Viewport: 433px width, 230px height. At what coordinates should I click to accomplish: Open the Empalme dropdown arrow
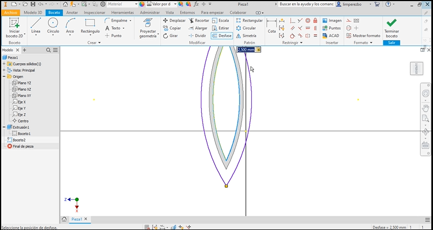tap(130, 21)
